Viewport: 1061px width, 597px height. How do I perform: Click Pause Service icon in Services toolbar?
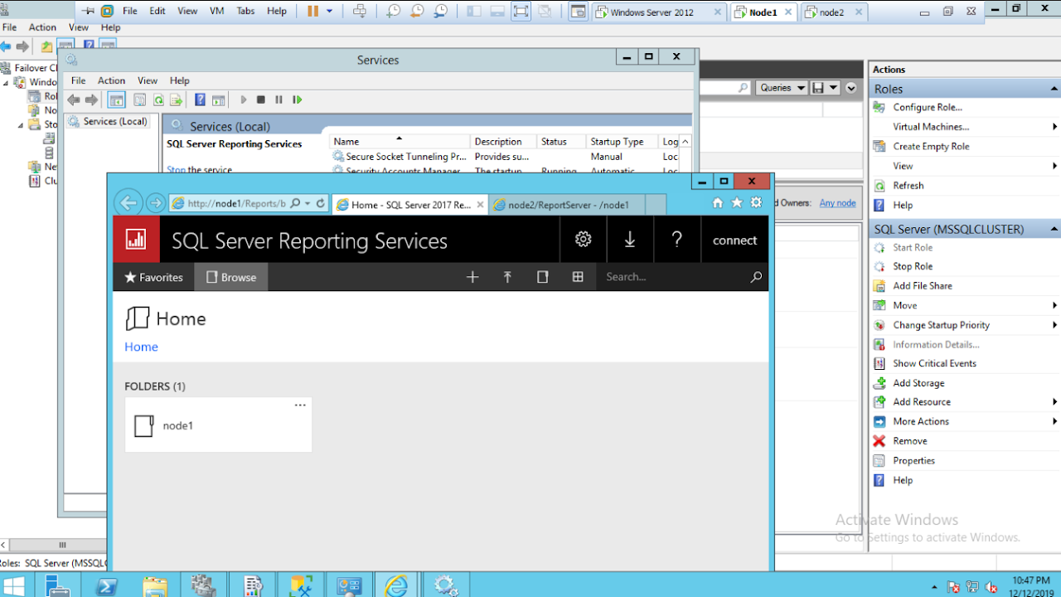point(279,99)
